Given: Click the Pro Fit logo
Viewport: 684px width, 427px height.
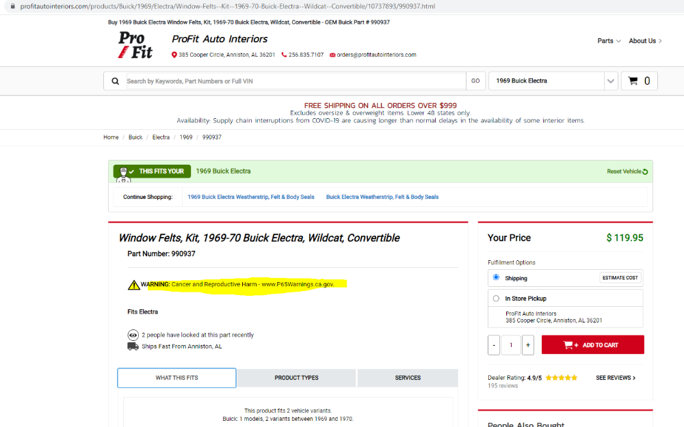Looking at the screenshot, I should click(x=135, y=45).
